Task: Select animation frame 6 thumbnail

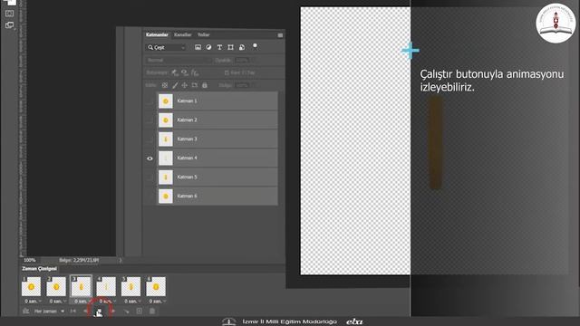Action: (x=156, y=286)
